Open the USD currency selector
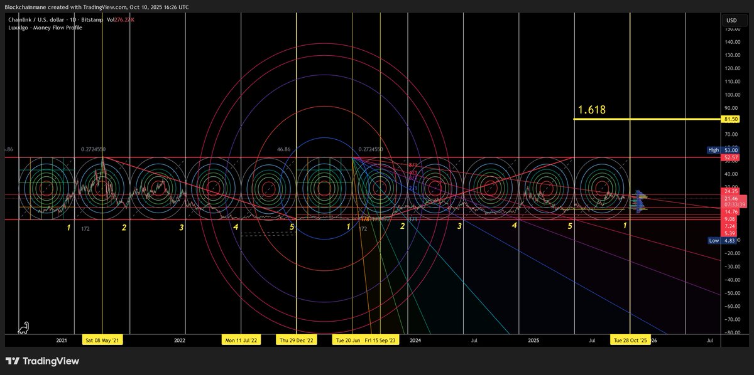This screenshot has height=375, width=754. click(x=731, y=19)
